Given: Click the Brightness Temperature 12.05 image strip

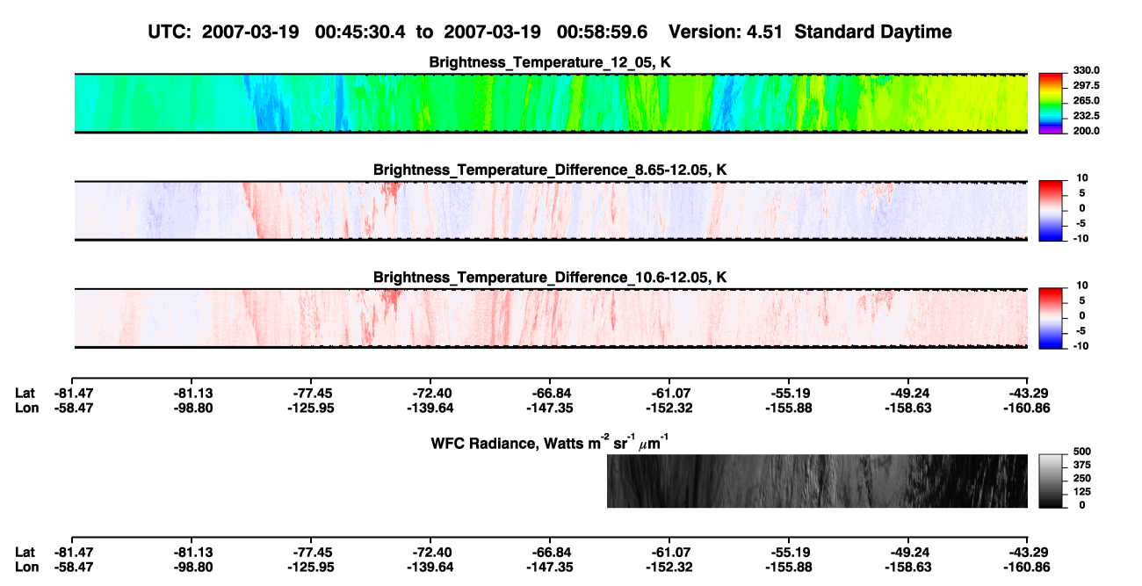Looking at the screenshot, I should tap(551, 104).
